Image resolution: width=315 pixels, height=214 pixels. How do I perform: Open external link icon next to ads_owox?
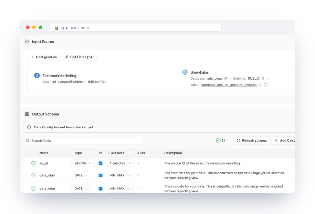pos(226,79)
